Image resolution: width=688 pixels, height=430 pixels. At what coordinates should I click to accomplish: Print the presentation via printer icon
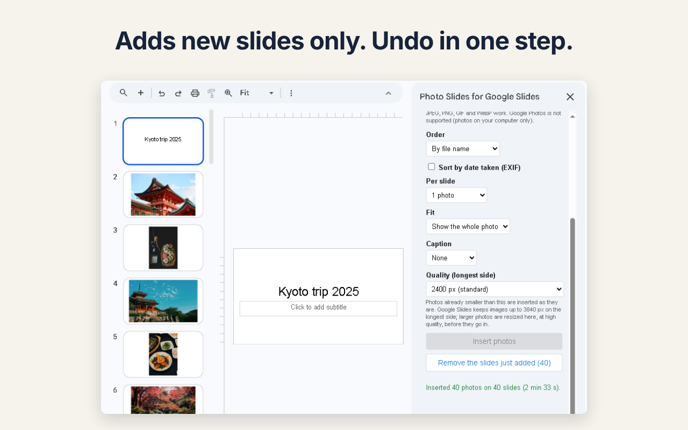[195, 93]
